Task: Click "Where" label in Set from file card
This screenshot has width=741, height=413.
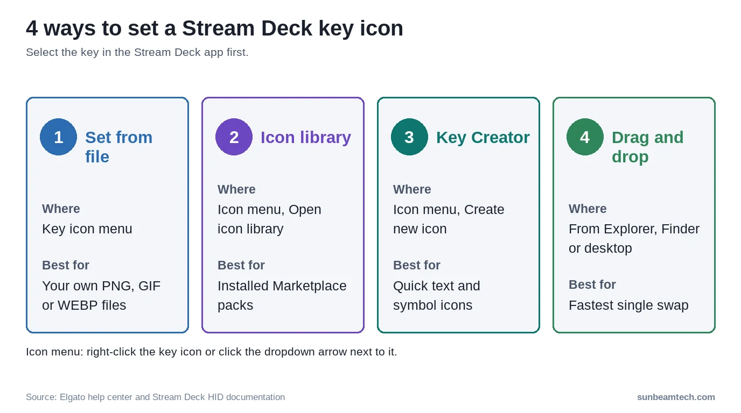Action: point(61,209)
